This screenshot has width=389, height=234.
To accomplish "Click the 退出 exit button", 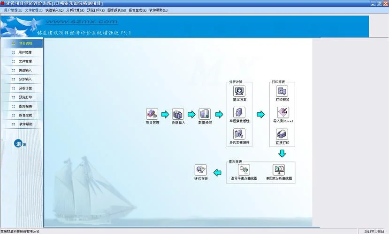I will pyautogui.click(x=20, y=144).
